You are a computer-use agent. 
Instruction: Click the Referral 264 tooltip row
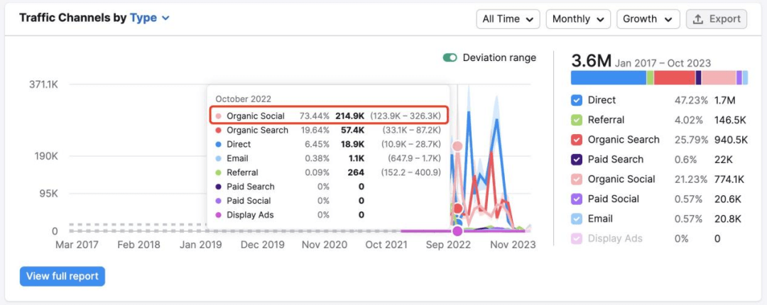point(328,172)
